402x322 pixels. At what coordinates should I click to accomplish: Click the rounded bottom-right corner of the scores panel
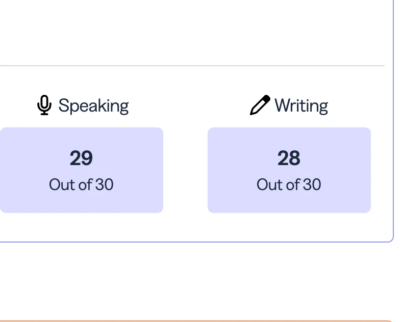point(392,239)
